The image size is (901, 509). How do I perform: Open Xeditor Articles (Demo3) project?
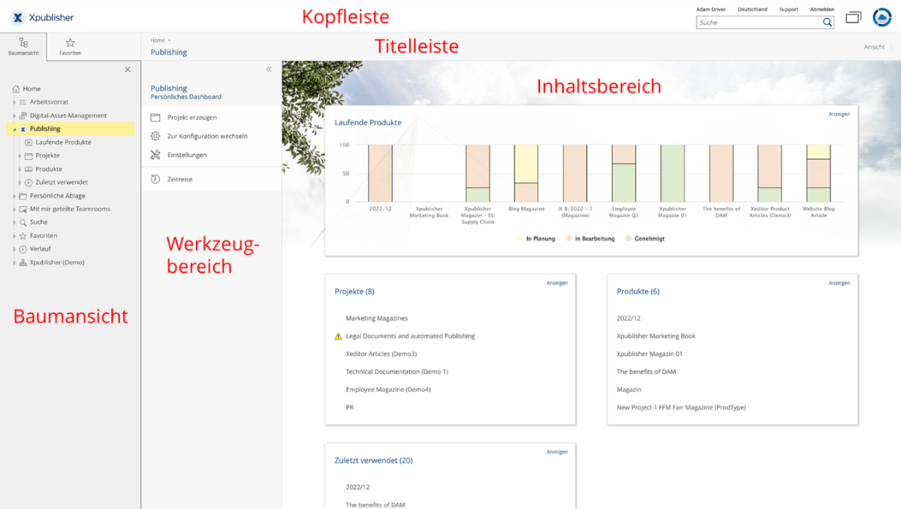point(381,354)
